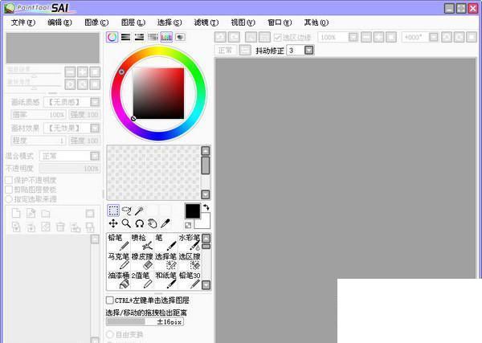Open the 其他 menu
Screen dimensions: 482x343
(316, 22)
